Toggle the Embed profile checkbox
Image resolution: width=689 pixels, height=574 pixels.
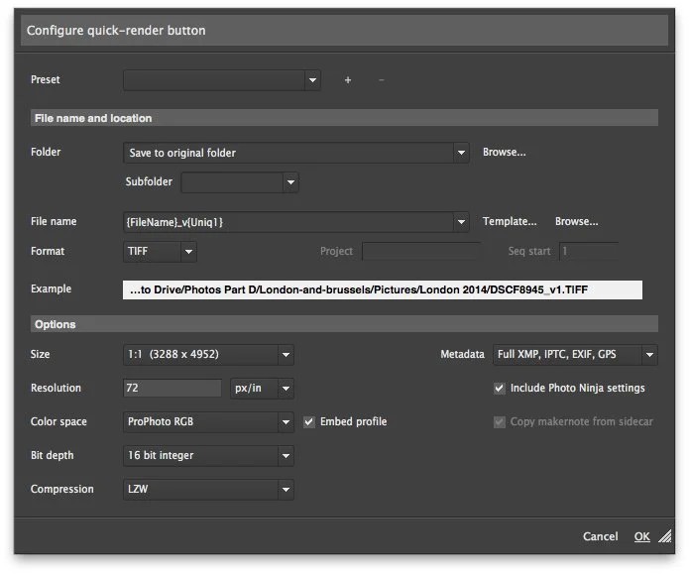coord(309,422)
